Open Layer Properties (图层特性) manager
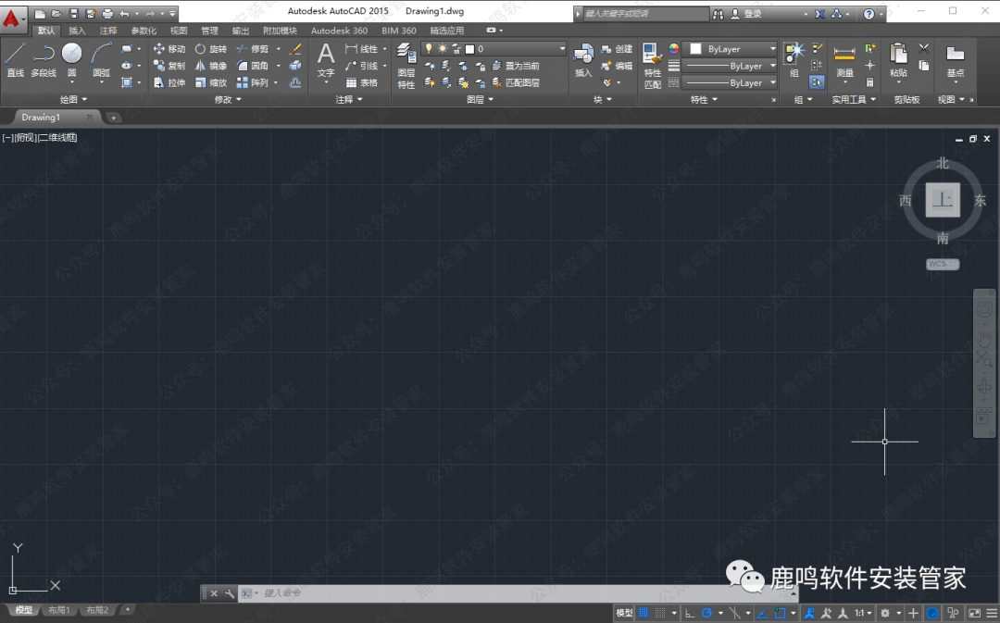Viewport: 1000px width, 623px height. [x=406, y=65]
